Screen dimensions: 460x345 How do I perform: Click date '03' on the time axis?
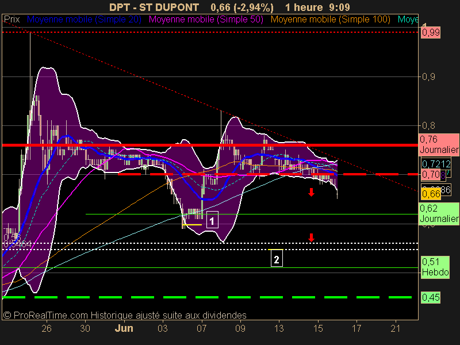point(163,328)
